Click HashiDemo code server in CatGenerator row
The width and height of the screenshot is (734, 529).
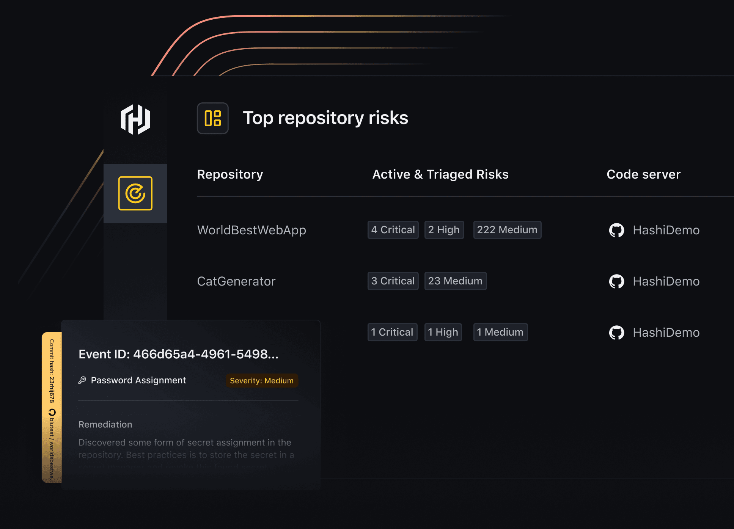coord(666,281)
